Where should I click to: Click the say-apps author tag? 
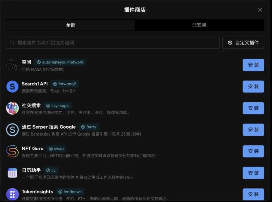pyautogui.click(x=57, y=106)
